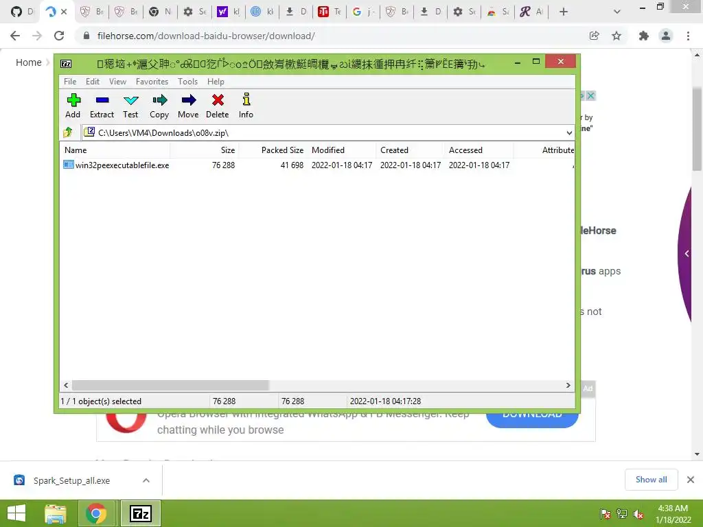703x527 pixels.
Task: Switch to the Yahoo tab
Action: [x=228, y=12]
